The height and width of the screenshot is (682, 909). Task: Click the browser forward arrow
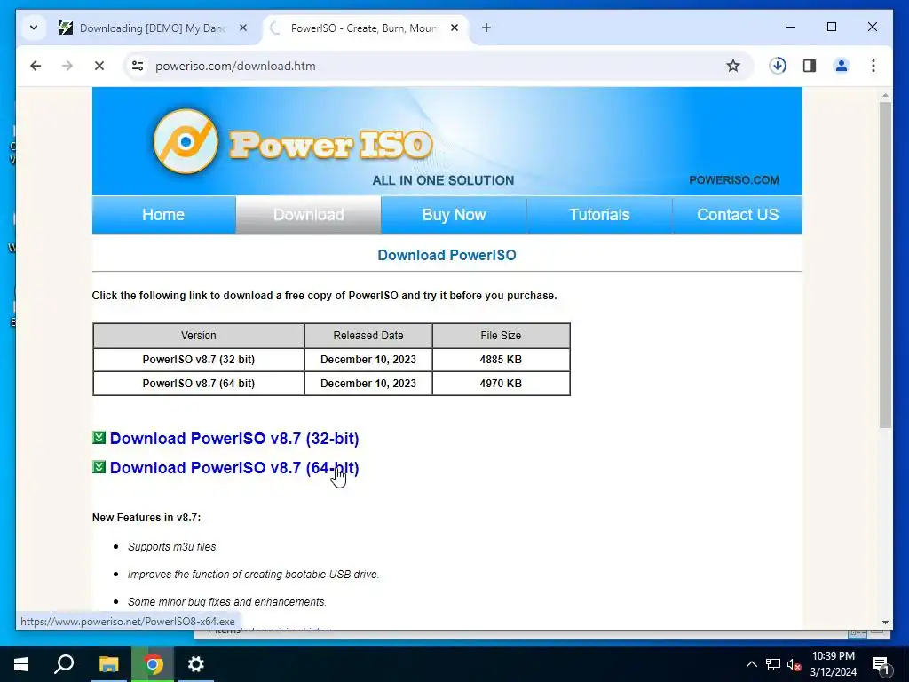(x=67, y=66)
